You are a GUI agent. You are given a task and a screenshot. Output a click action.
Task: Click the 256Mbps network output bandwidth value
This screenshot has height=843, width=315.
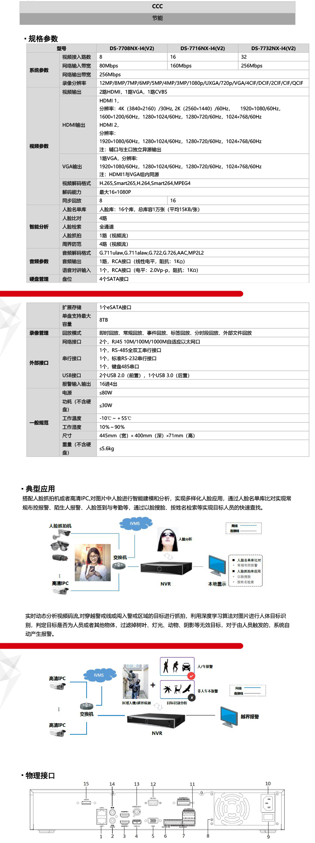110,75
